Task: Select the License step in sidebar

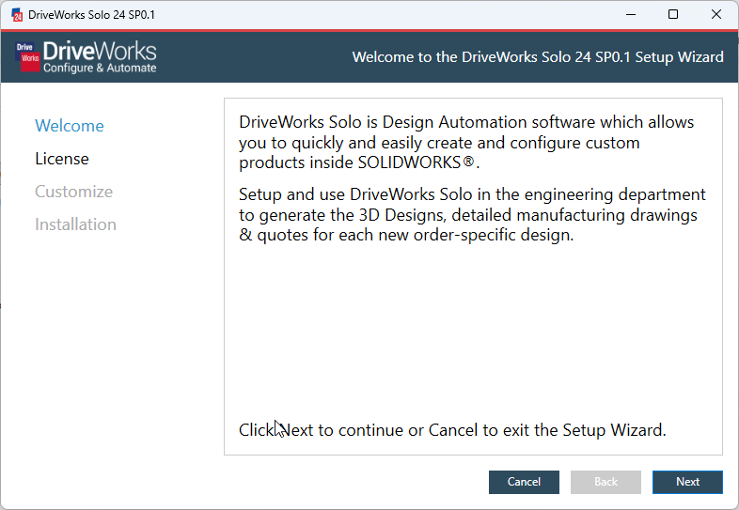Action: pyautogui.click(x=62, y=159)
